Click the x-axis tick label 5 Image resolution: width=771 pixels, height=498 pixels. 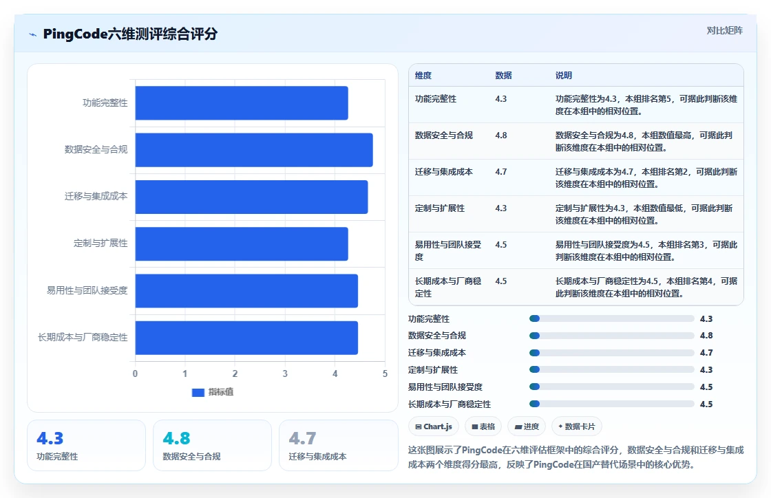tap(385, 373)
